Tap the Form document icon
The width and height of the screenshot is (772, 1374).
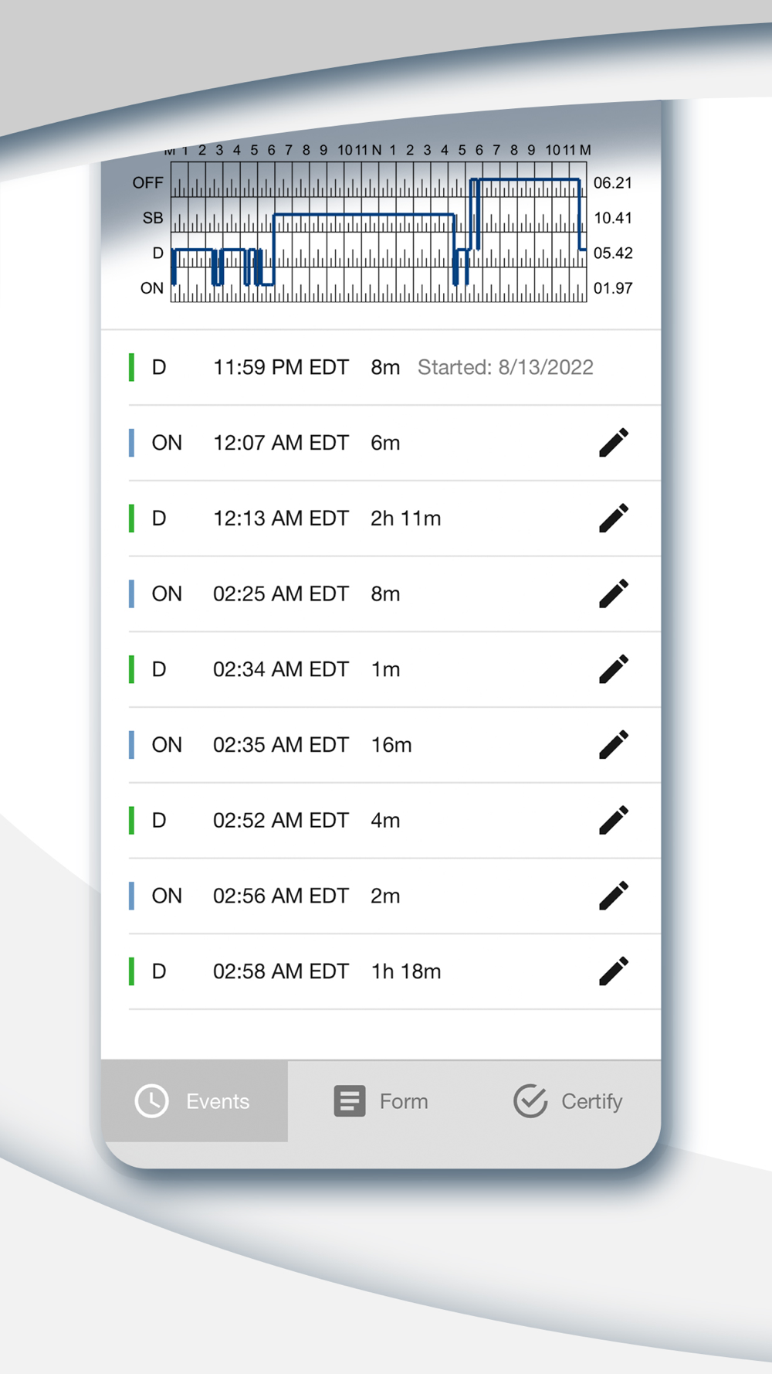pyautogui.click(x=350, y=1101)
